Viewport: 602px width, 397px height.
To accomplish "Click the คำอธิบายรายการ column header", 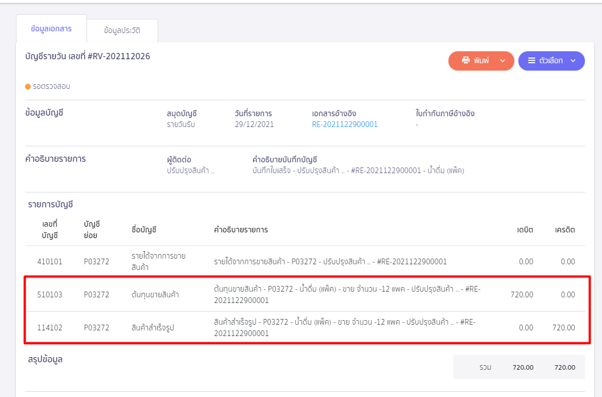I will [241, 230].
